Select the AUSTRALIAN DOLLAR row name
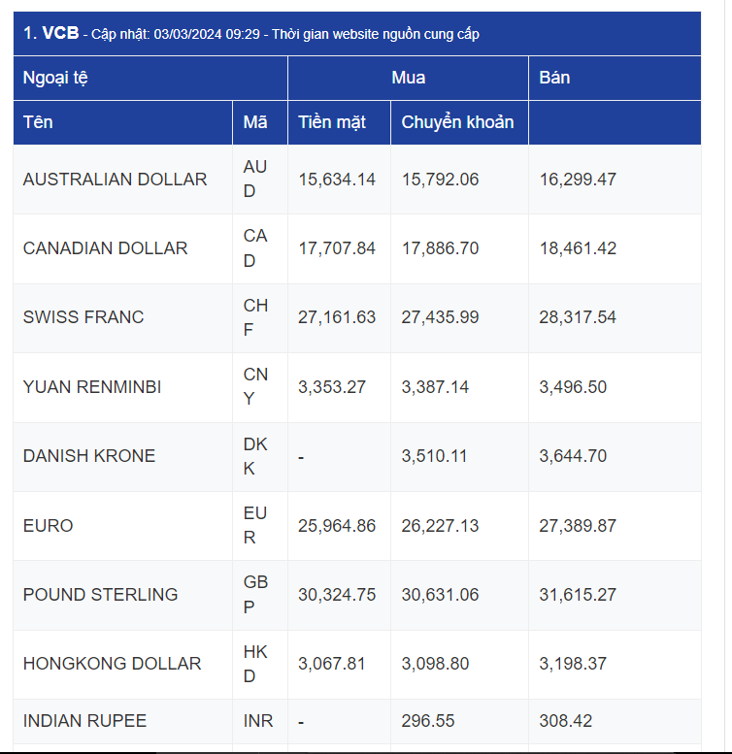This screenshot has height=754, width=732. (x=115, y=180)
